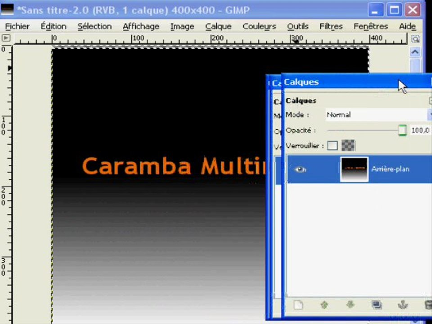Click the Calques tab header label

tap(301, 100)
